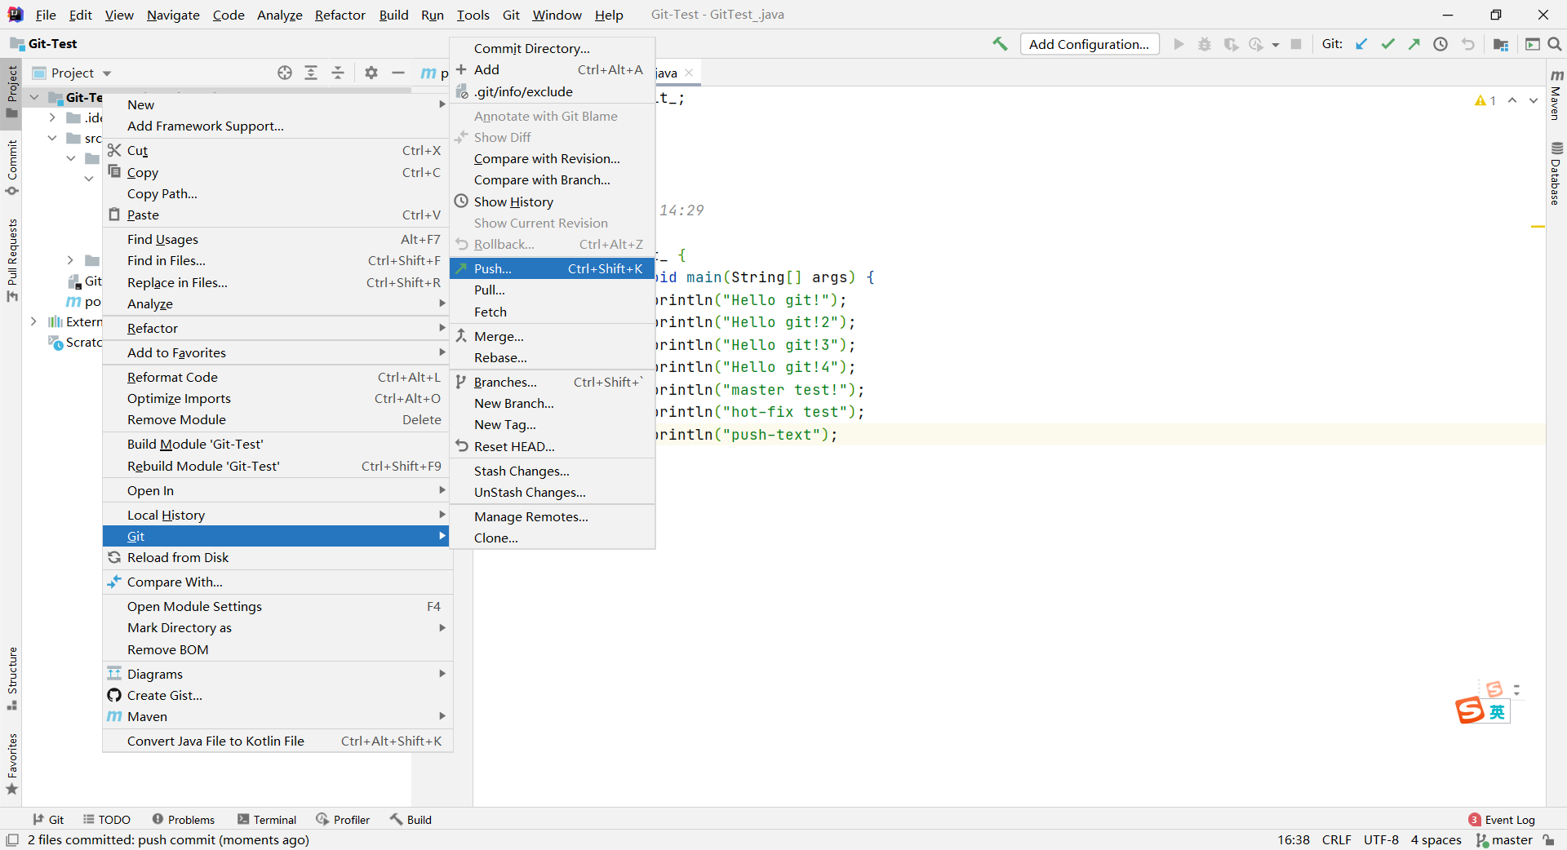Open the Commit tool window

coord(11,167)
